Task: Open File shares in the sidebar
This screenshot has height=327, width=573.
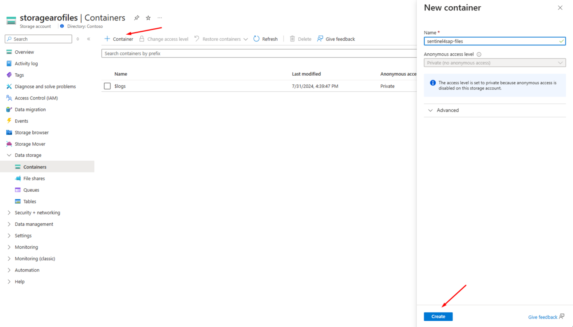Action: click(x=34, y=178)
